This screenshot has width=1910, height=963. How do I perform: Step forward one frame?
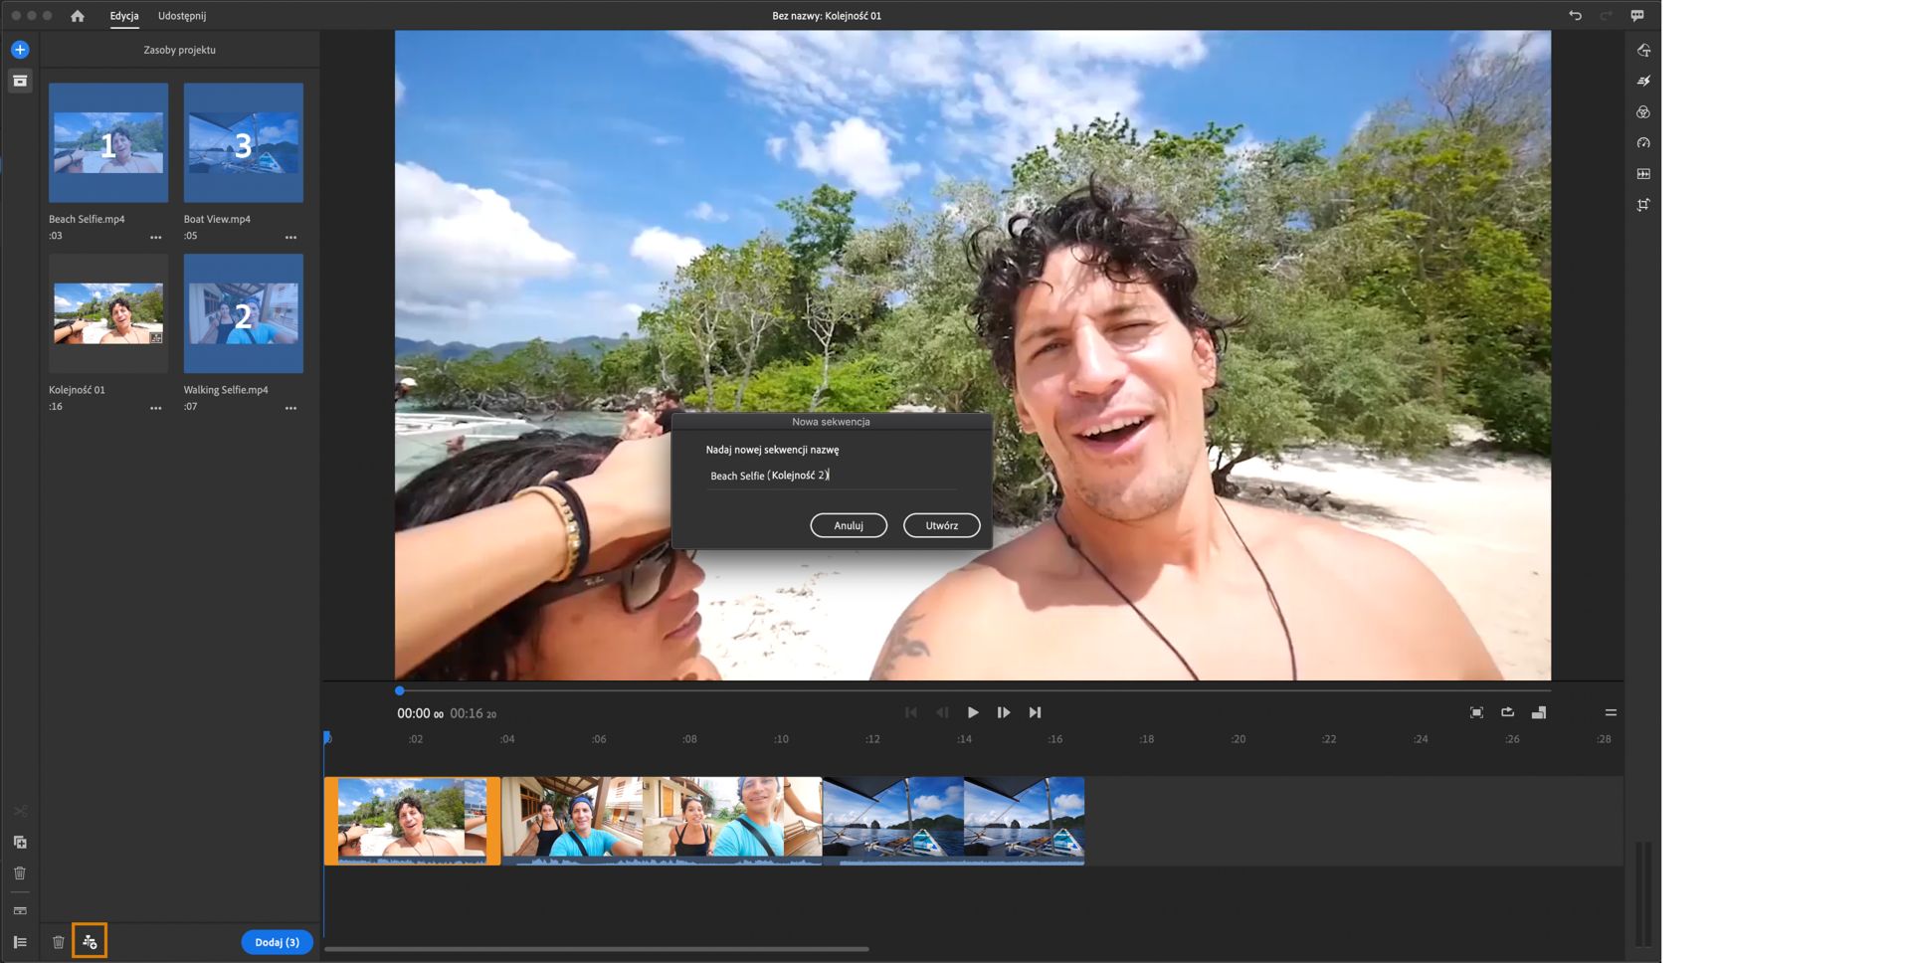tap(1004, 712)
